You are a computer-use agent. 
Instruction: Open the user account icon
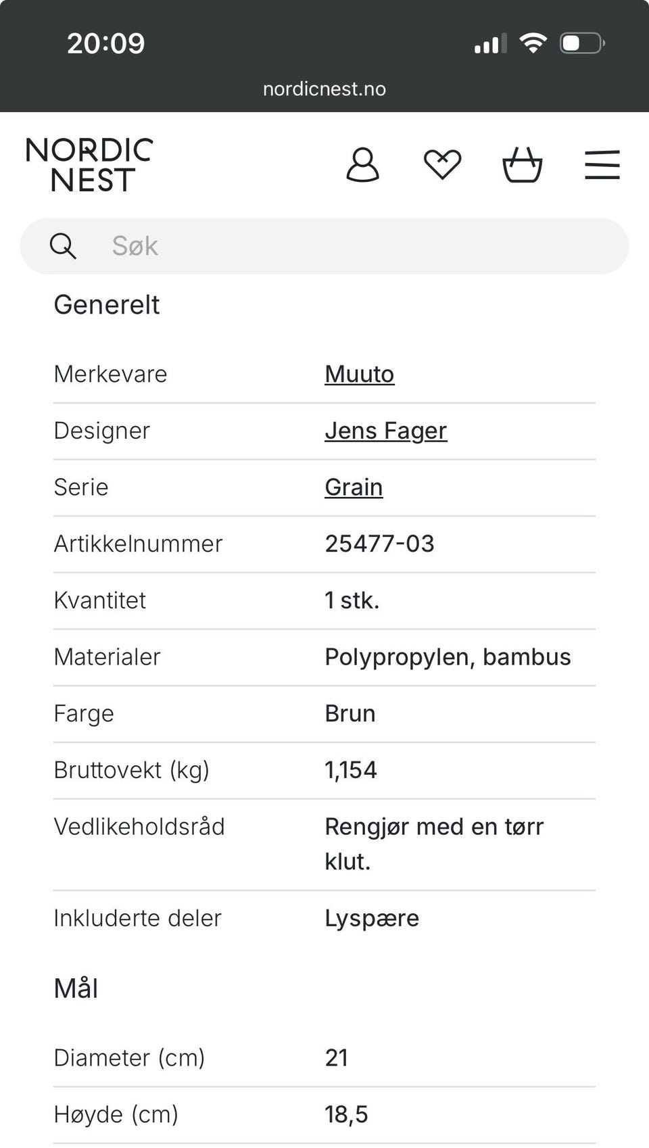tap(362, 165)
